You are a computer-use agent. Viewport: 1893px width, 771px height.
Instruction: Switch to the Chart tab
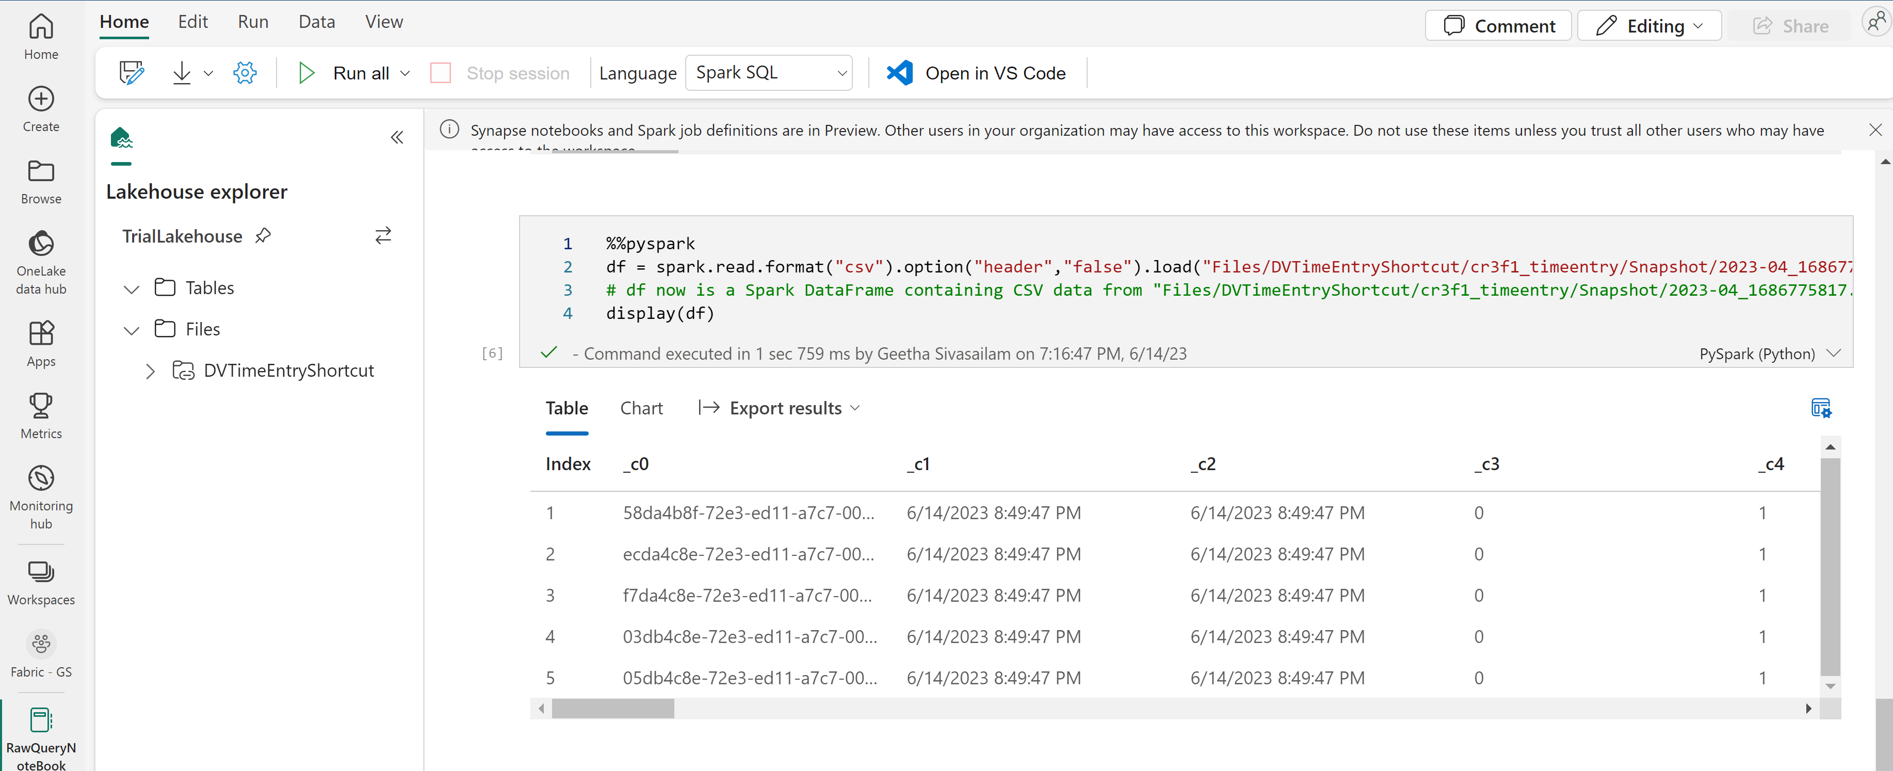641,408
